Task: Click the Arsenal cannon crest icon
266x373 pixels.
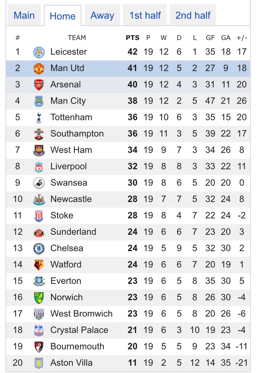Action: [x=39, y=85]
